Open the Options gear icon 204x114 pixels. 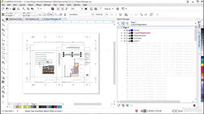pos(118,9)
